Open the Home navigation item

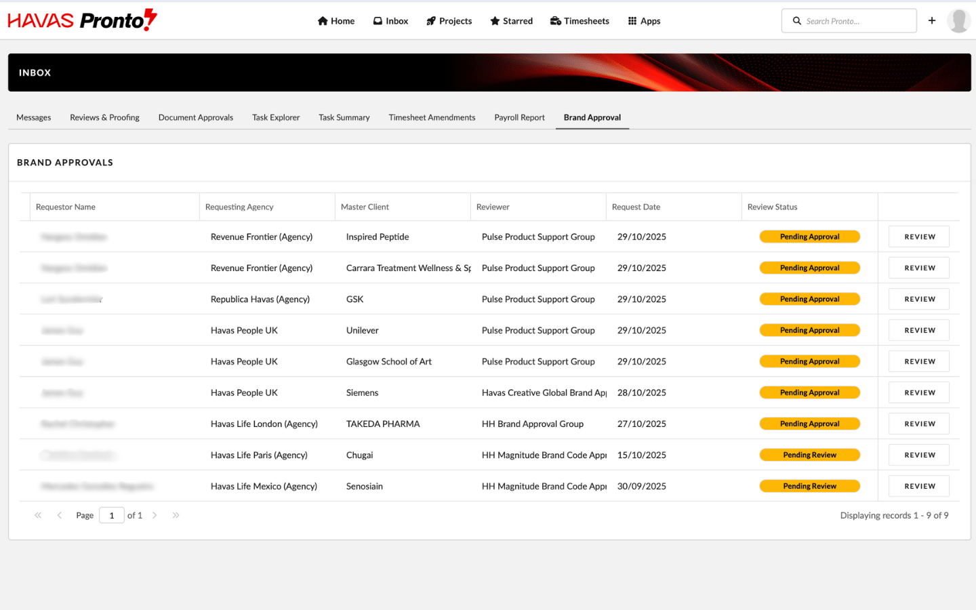pos(336,21)
